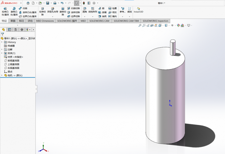The width and height of the screenshot is (225, 154).
Task: Click the Zoom to Fit magnifier icon
Action: [x=140, y=25]
